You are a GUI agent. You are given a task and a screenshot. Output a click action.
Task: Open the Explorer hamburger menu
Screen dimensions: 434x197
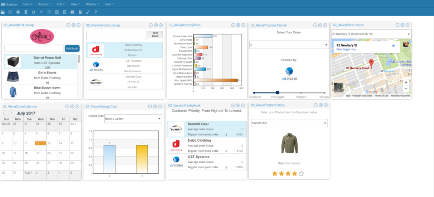click(x=3, y=4)
